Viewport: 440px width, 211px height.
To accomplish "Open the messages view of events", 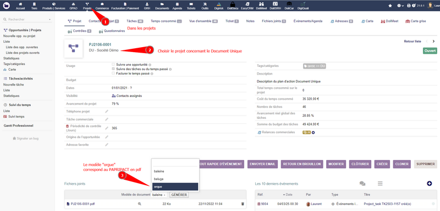I will tap(362, 184).
